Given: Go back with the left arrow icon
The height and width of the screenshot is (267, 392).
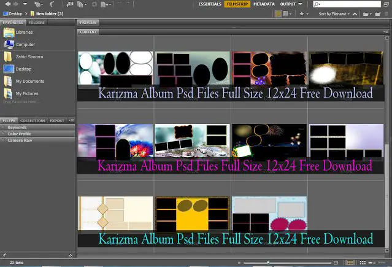Looking at the screenshot, I should point(8,4).
